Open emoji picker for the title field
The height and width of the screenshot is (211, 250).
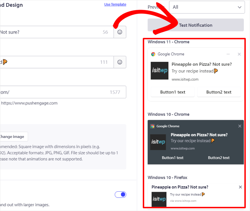click(x=120, y=32)
